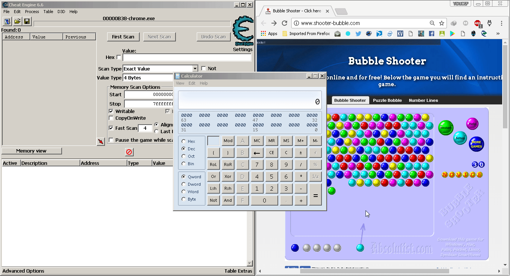Image resolution: width=510 pixels, height=276 pixels.
Task: Open the Process menu in Cheat Engine
Action: (32, 12)
